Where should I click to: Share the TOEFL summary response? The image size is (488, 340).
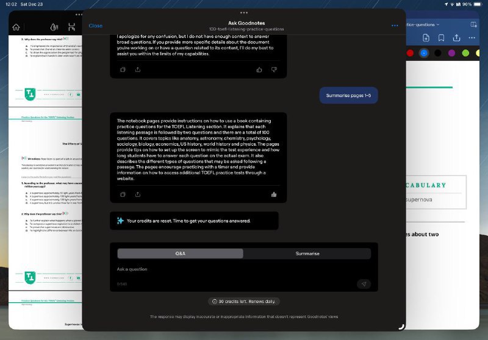click(138, 194)
